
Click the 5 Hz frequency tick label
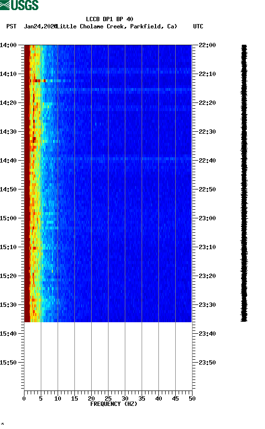pos(41,399)
